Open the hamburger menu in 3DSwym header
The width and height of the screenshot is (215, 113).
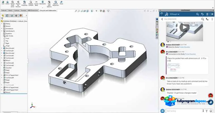[x=207, y=14]
